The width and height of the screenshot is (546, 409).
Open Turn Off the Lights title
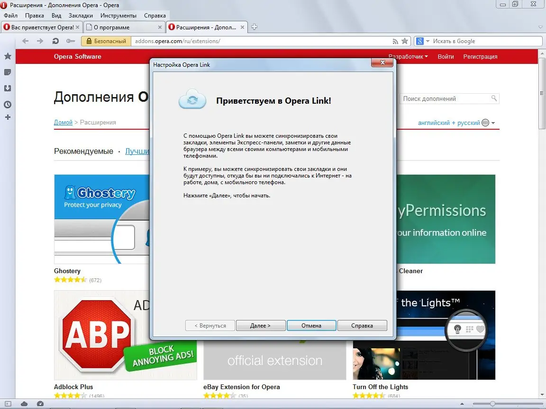click(x=380, y=387)
